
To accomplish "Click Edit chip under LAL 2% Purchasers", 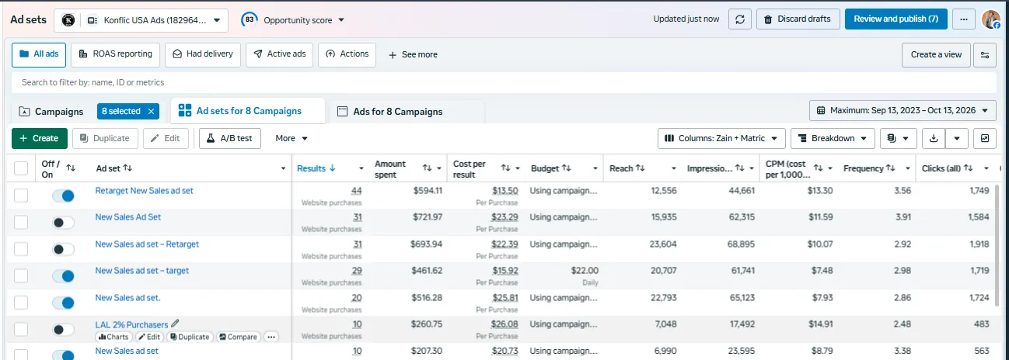I will (150, 337).
